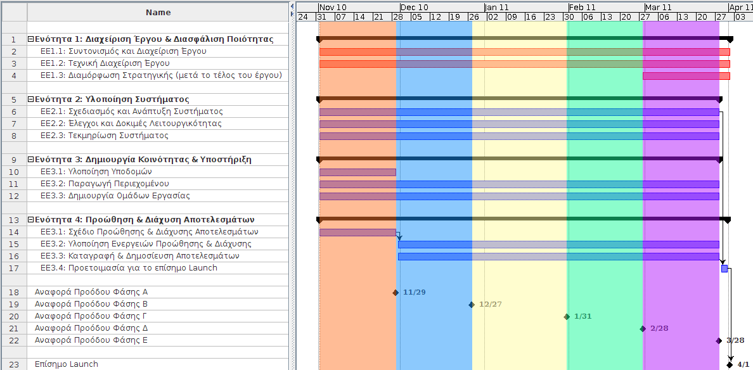Click the EE2.3 Τεκμηρίωση Συστήματος Gantt bar
The width and height of the screenshot is (753, 370).
pos(519,136)
